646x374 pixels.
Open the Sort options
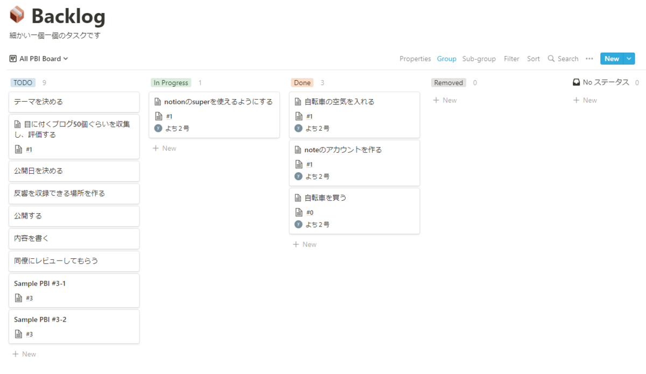[533, 59]
